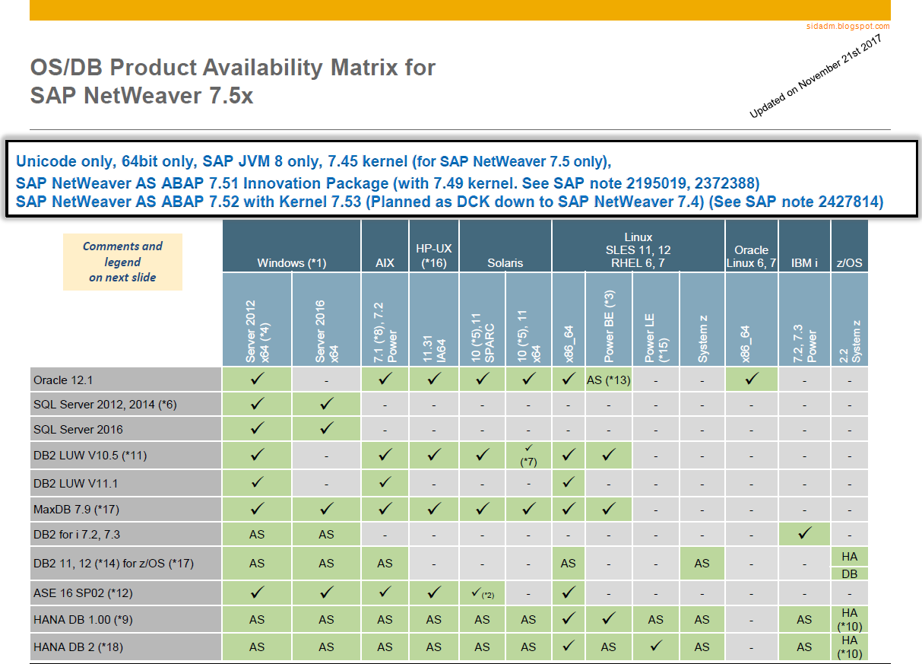Viewport: 922px width, 664px height.
Task: Toggle the HA cell for DB2 on z/OS
Action: click(x=849, y=555)
